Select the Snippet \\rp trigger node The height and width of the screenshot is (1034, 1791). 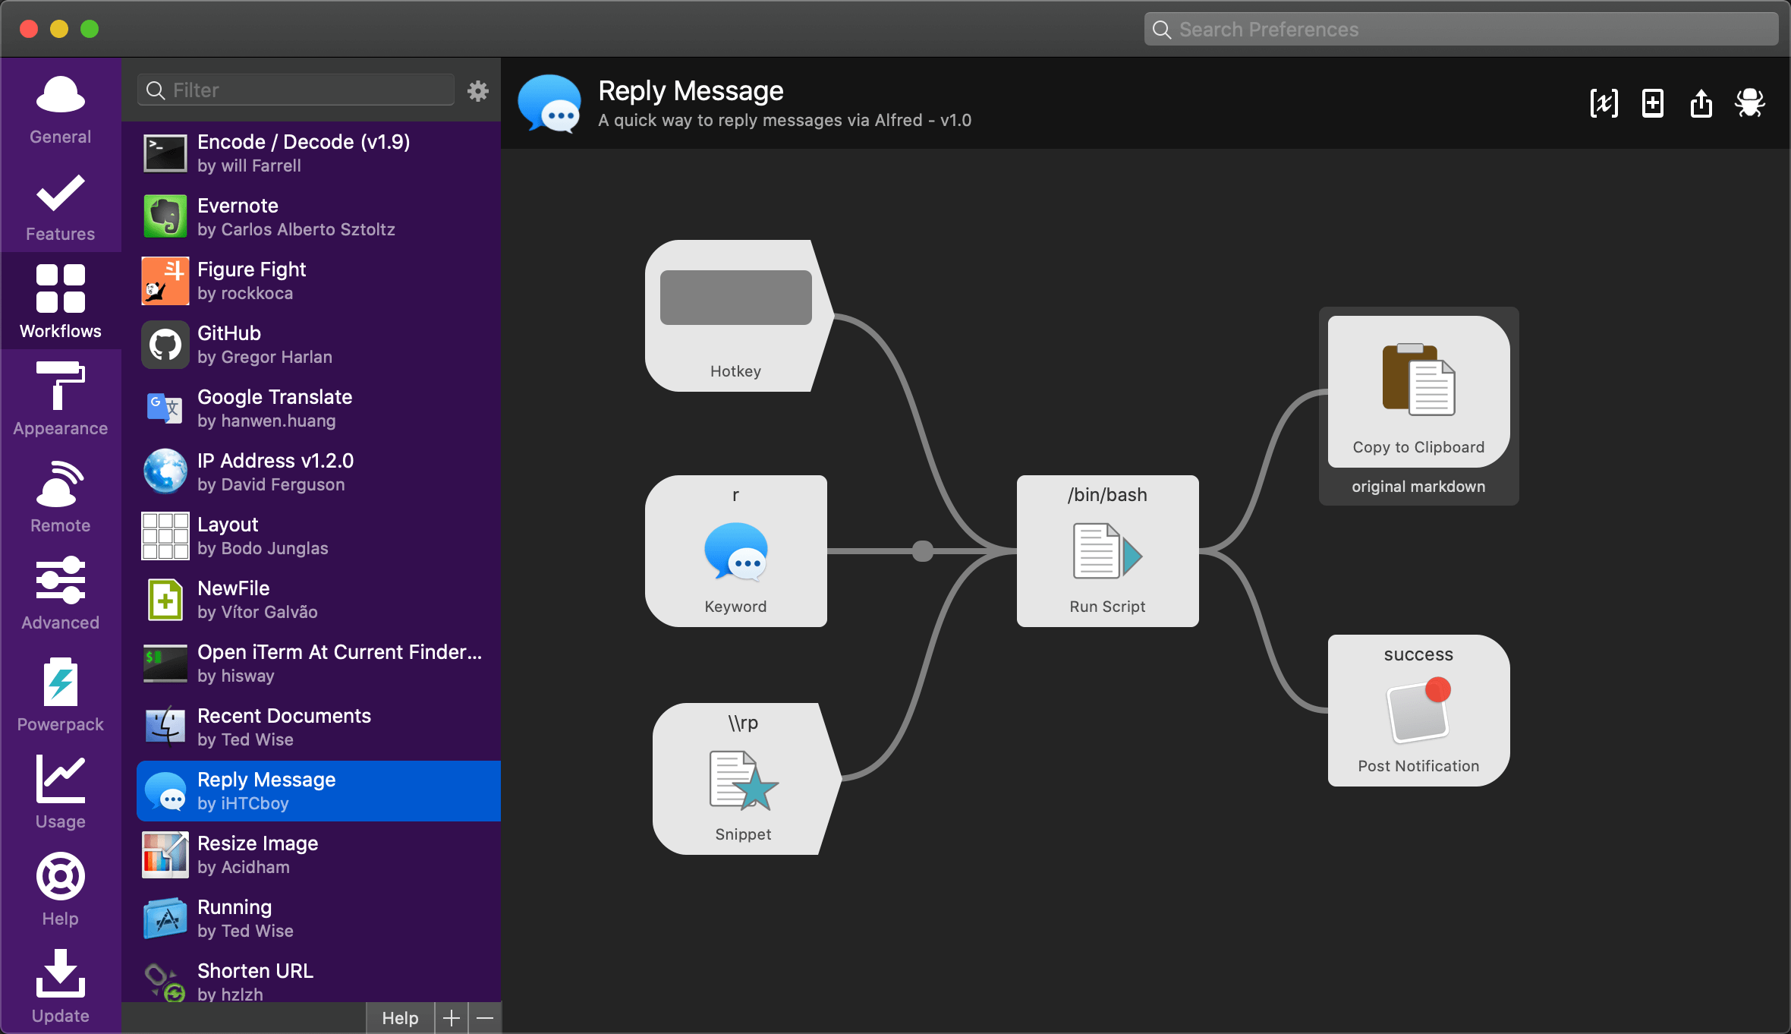click(x=747, y=779)
